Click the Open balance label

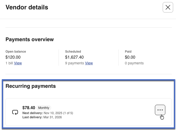16,52
